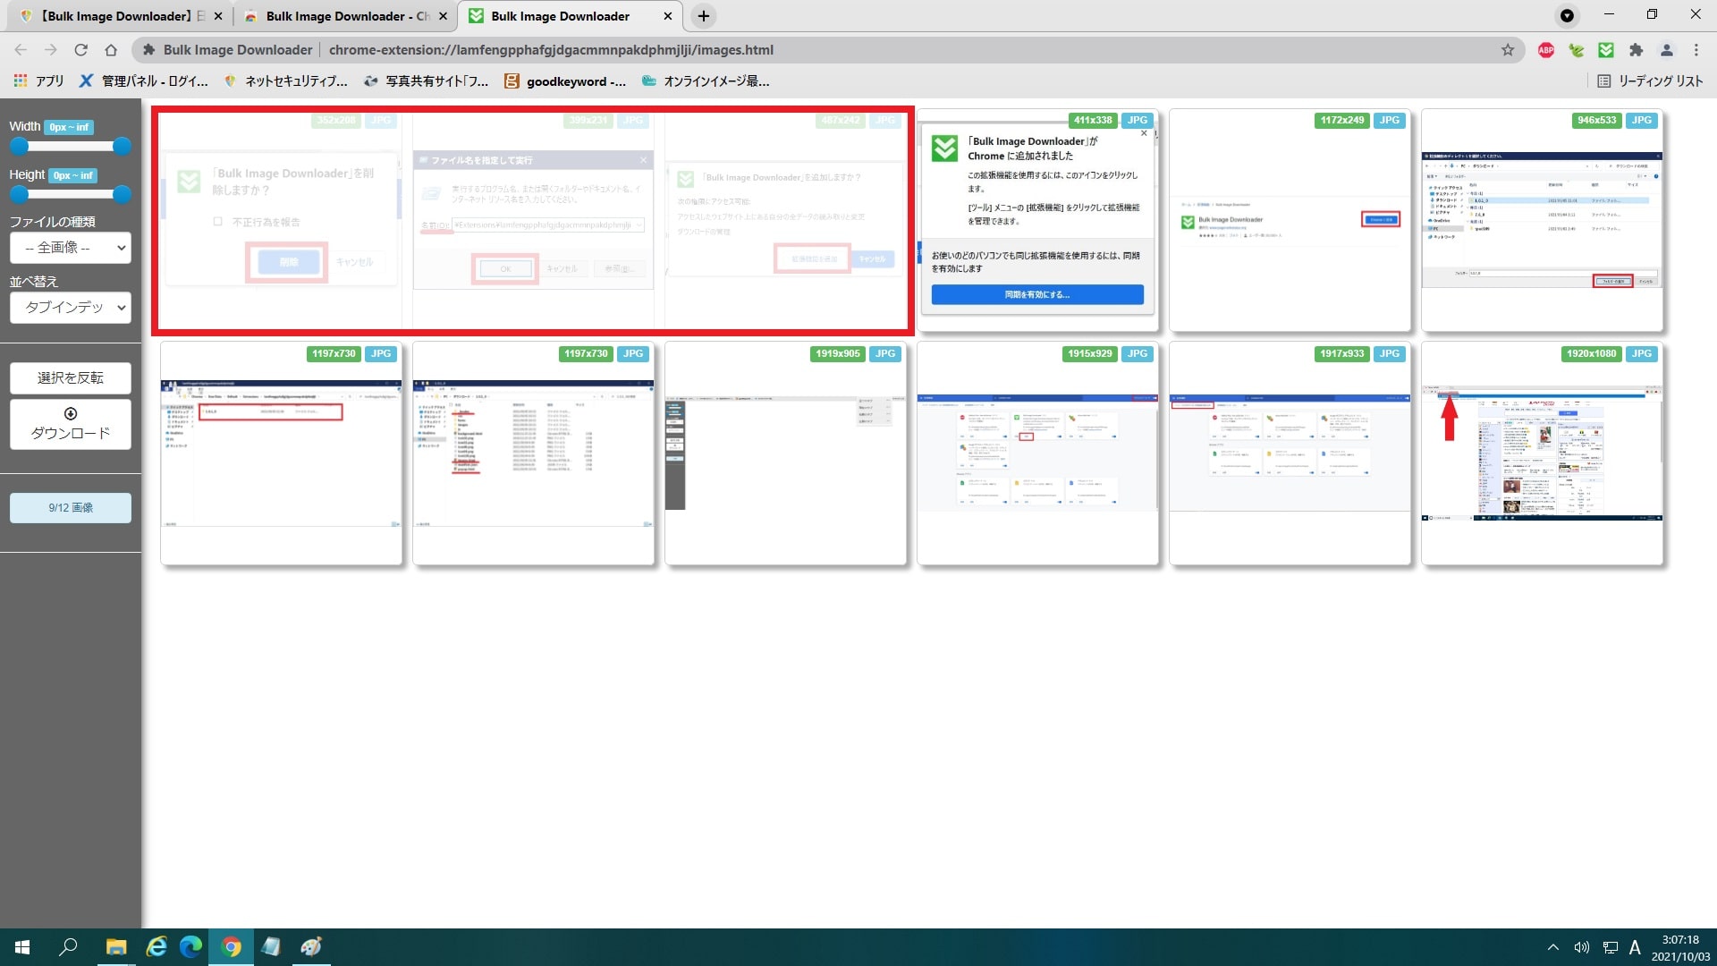Select the 411x338 image thumbnail
Screen dimensions: 1717x966
[1038, 221]
